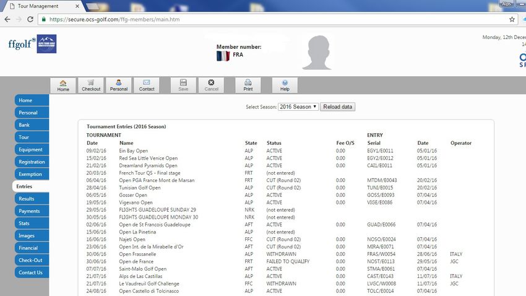Open the Select Season dropdown
526x296 pixels.
click(x=298, y=107)
